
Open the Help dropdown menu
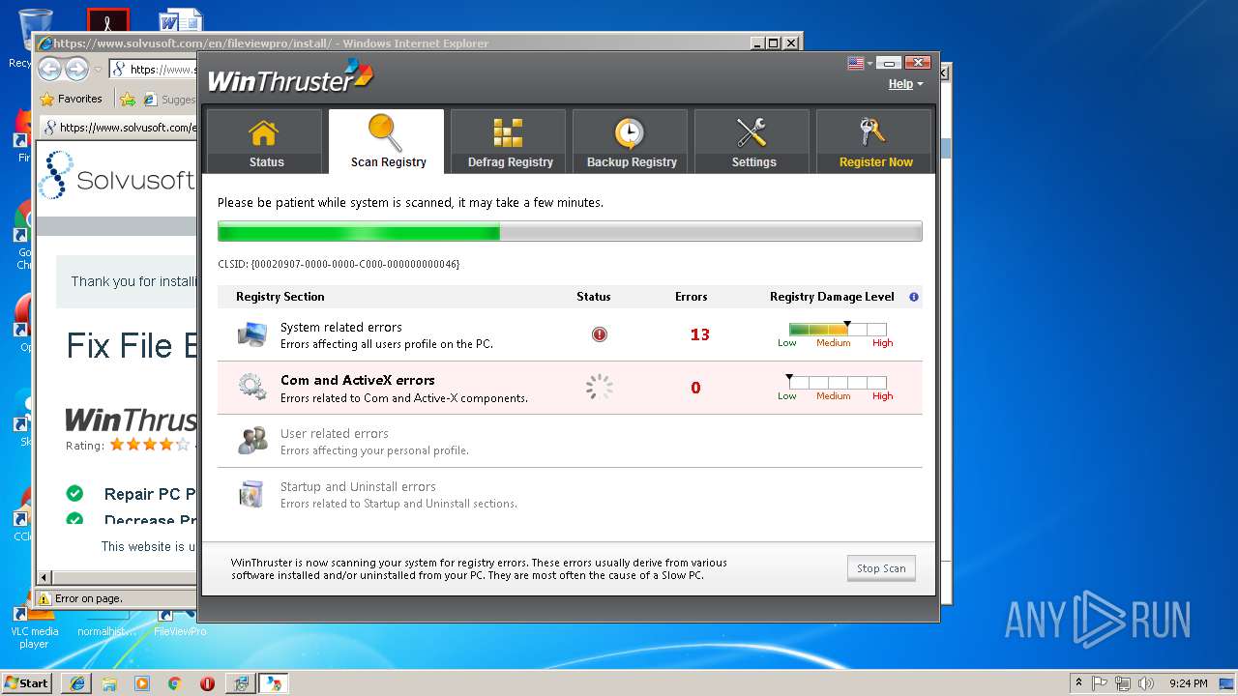905,84
